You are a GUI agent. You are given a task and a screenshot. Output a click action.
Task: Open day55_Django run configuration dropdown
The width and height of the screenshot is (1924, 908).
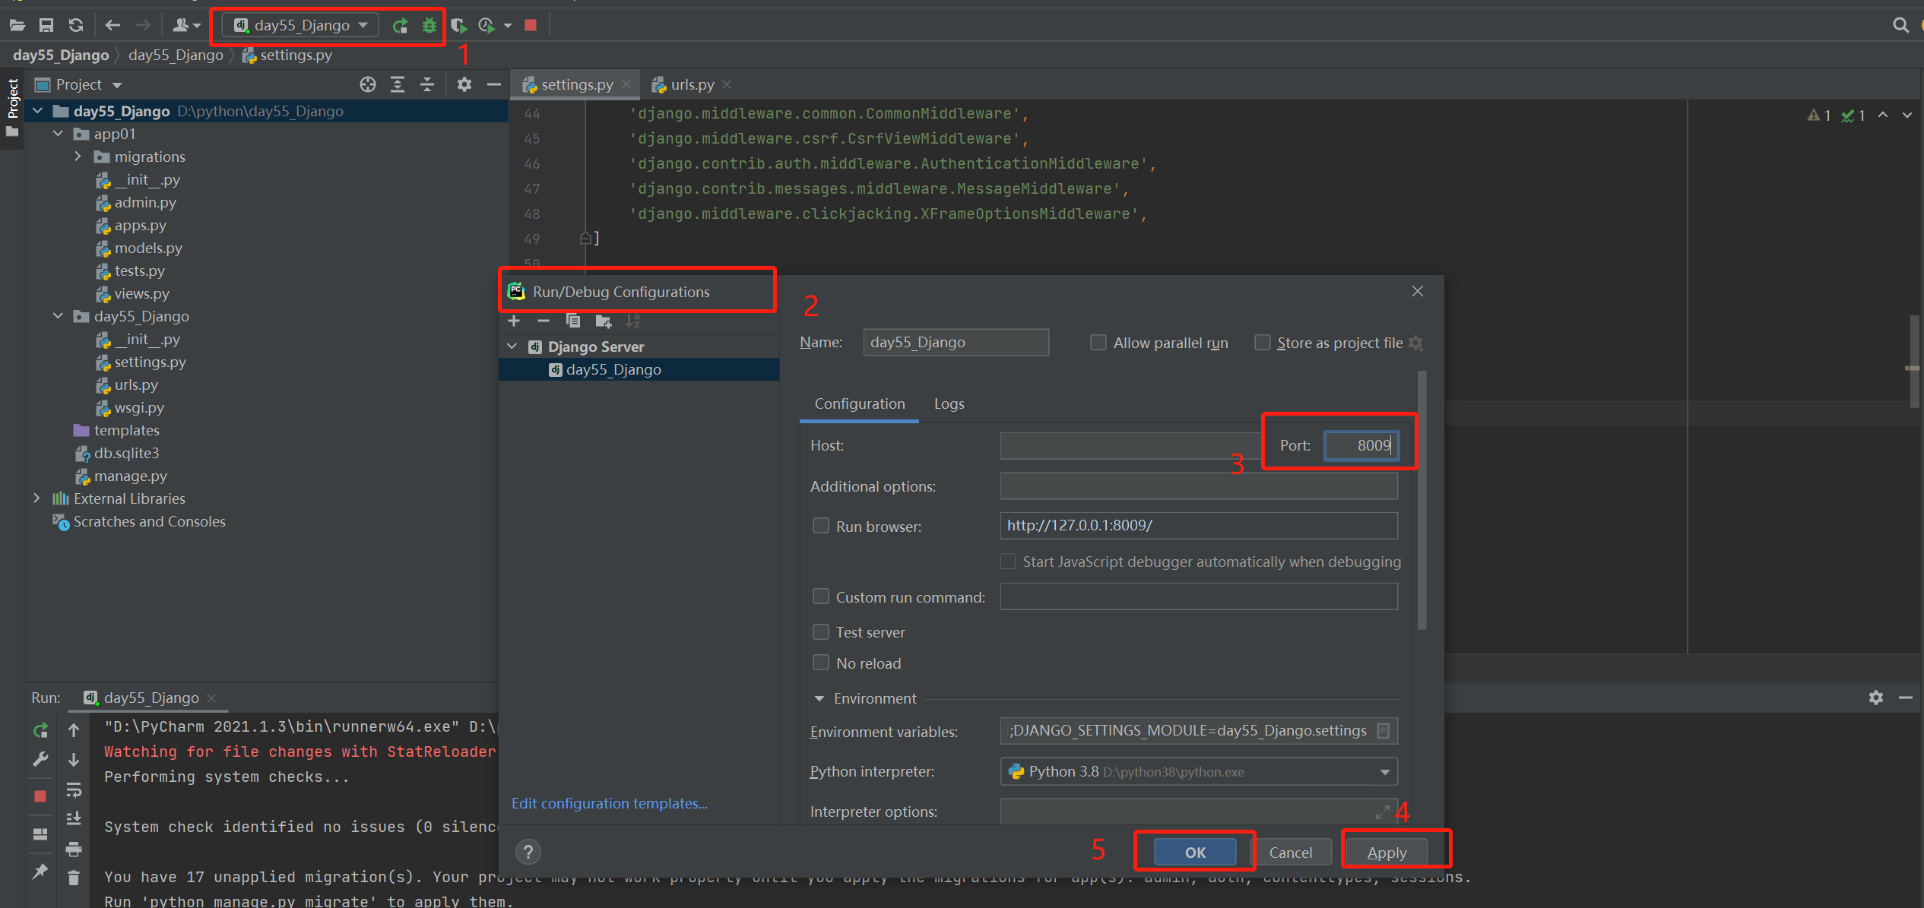(302, 25)
